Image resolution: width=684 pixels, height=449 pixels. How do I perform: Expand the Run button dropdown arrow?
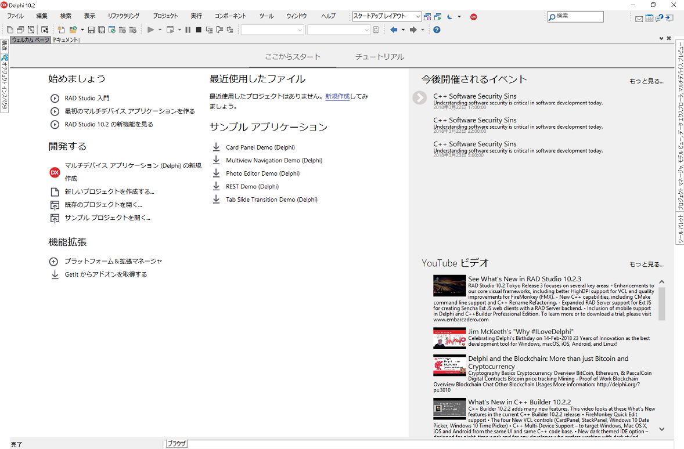[160, 30]
